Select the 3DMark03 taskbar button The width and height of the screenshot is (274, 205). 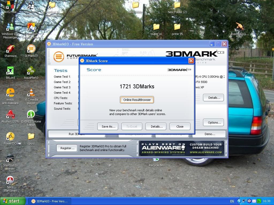(x=50, y=201)
